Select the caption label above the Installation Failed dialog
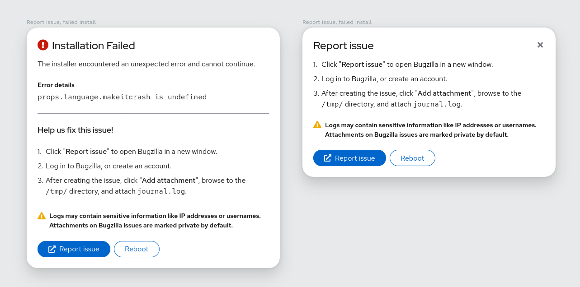The height and width of the screenshot is (287, 580). pos(61,22)
